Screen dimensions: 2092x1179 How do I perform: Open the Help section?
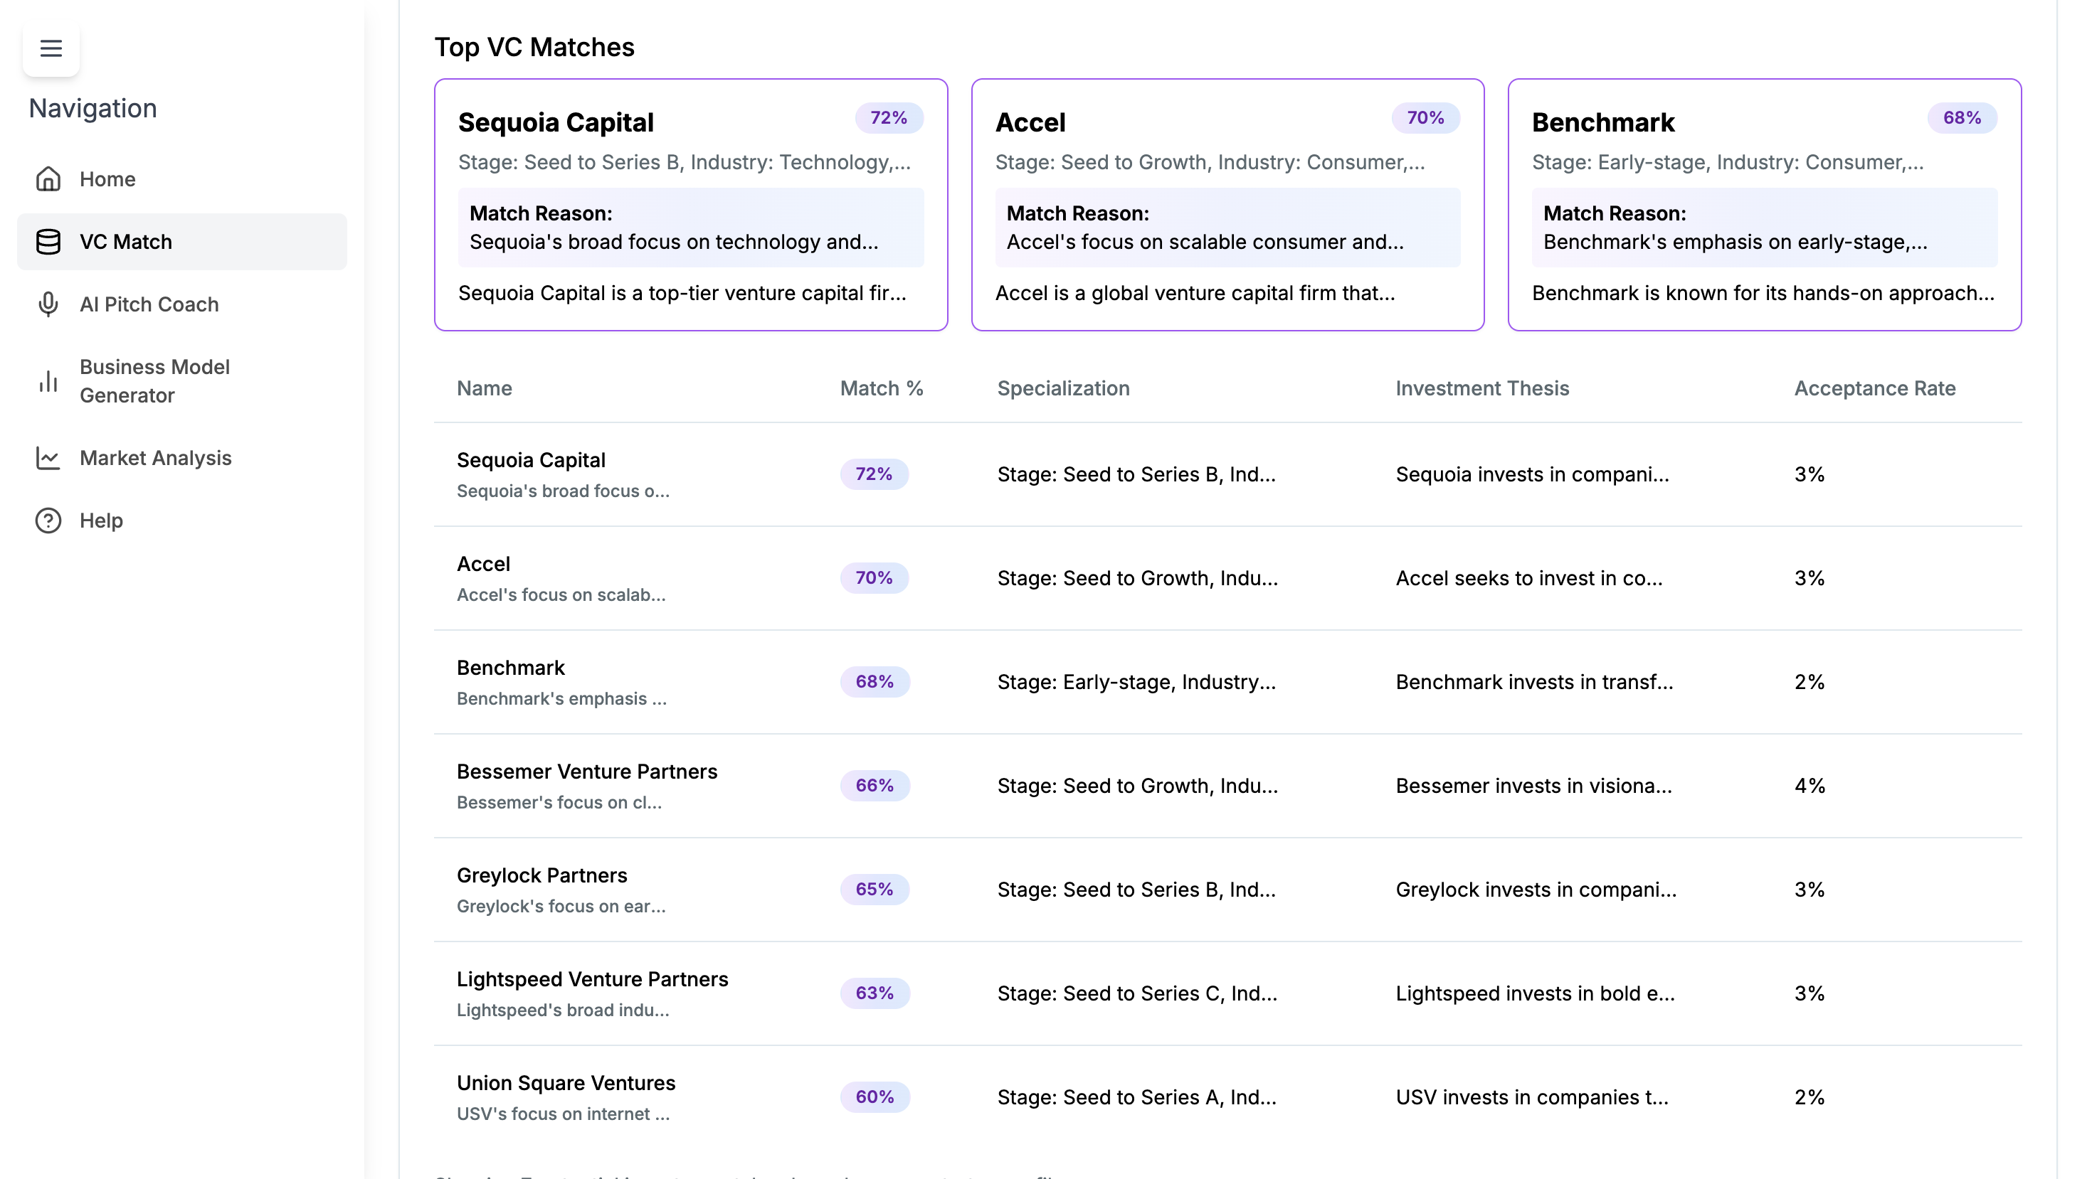tap(182, 520)
